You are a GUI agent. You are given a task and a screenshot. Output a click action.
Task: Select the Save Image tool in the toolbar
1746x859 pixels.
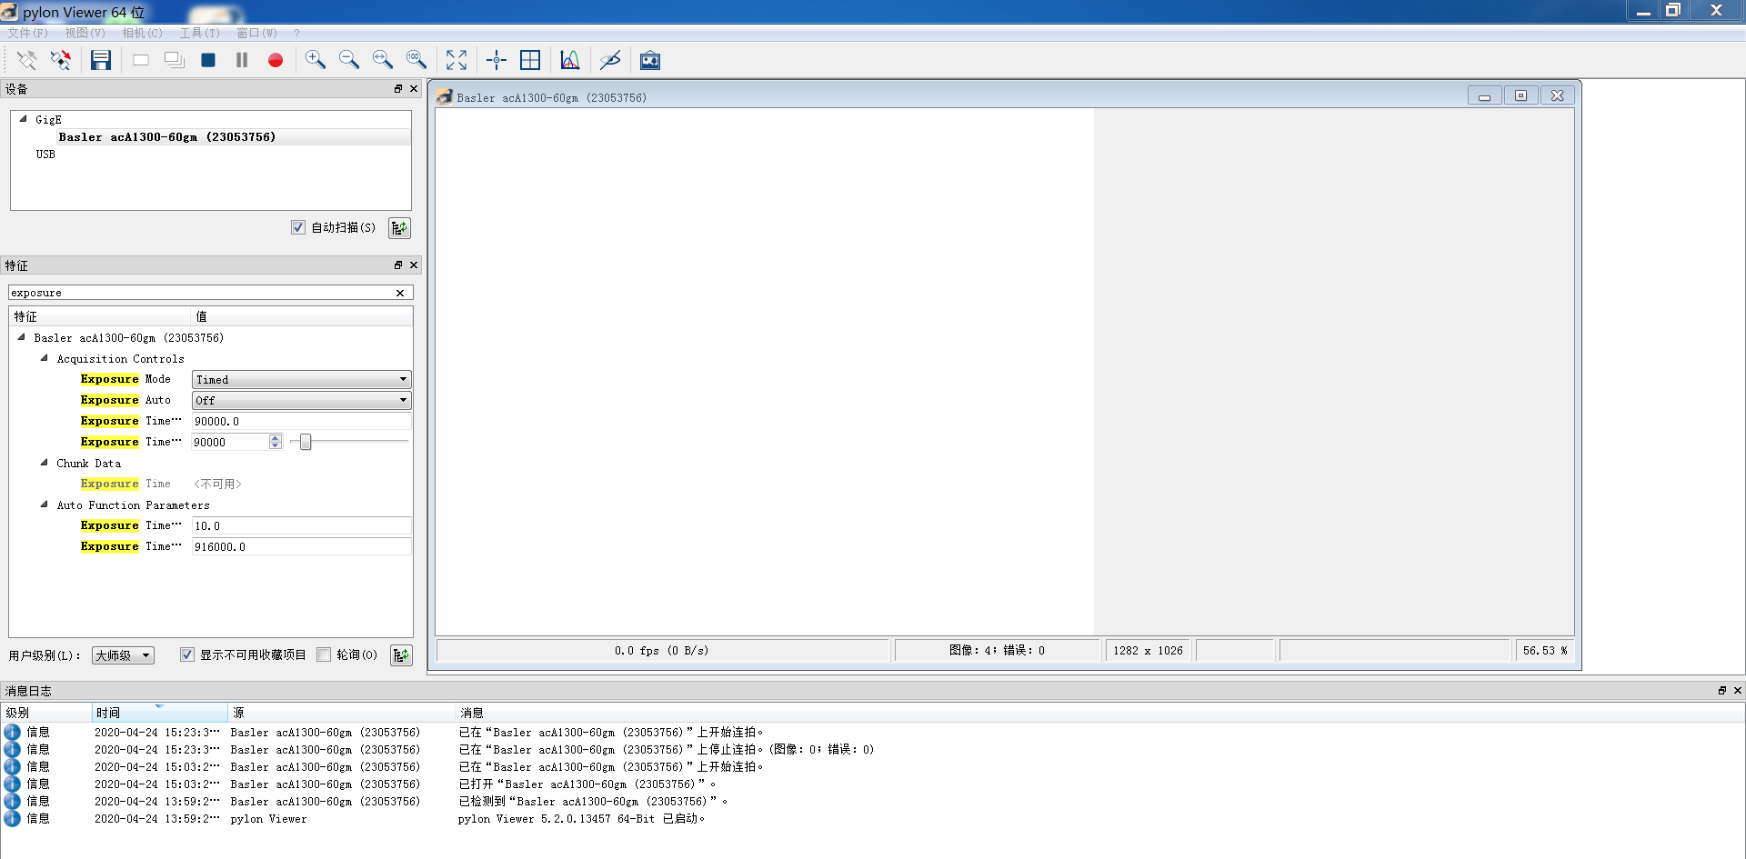pos(101,60)
